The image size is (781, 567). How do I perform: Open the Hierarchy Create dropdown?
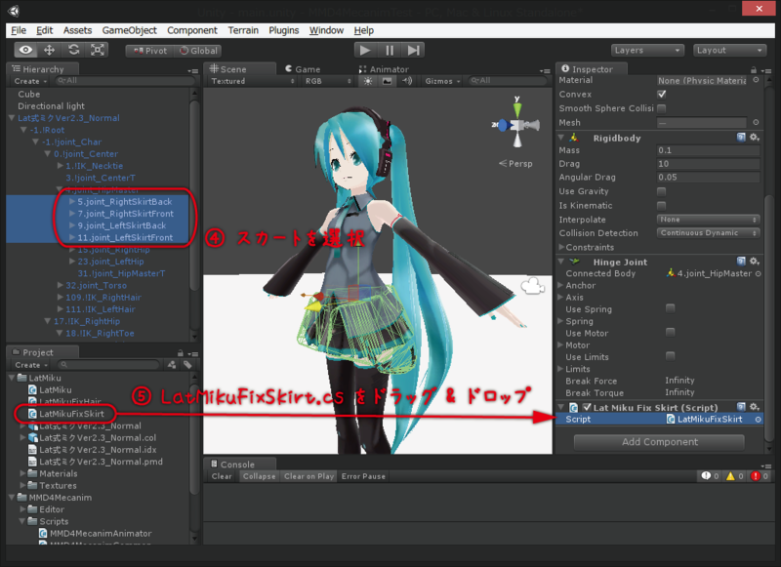tap(30, 81)
